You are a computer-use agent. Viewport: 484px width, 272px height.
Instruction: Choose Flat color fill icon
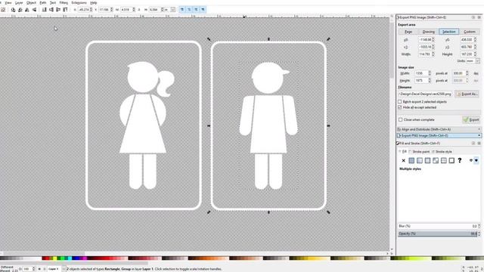point(411,160)
